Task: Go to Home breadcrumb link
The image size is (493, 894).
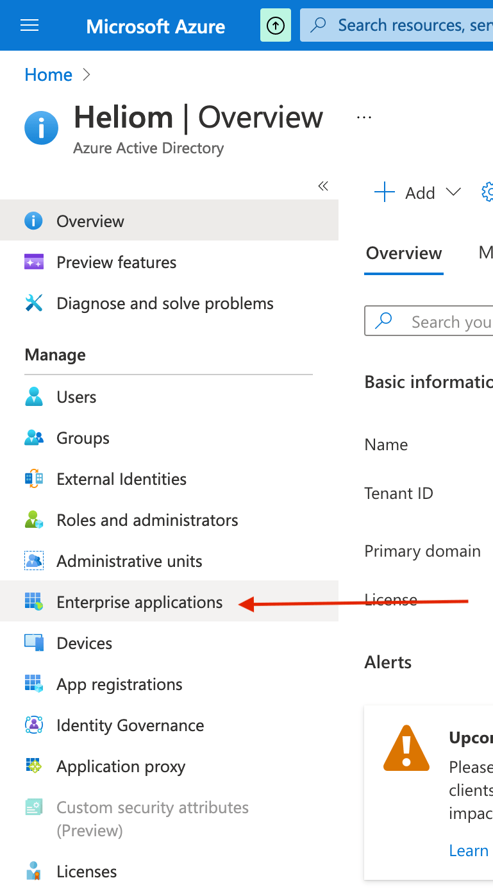Action: [48, 75]
